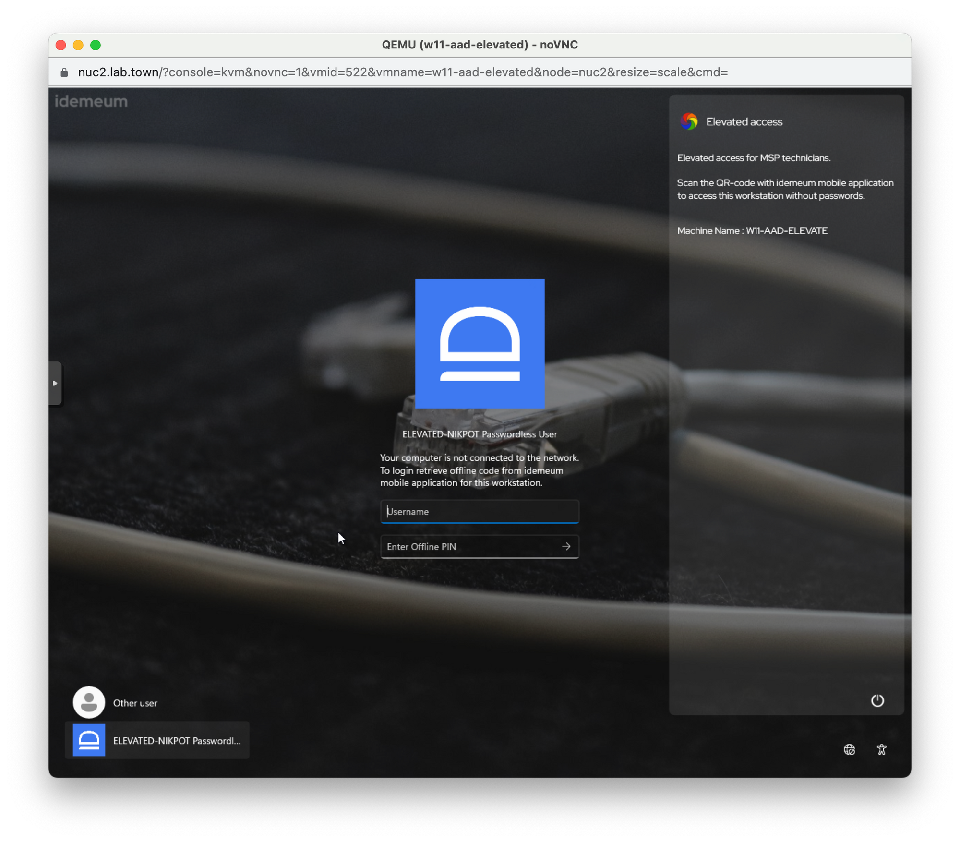Viewport: 960px width, 842px height.
Task: Open the network globe icon
Action: pyautogui.click(x=849, y=749)
